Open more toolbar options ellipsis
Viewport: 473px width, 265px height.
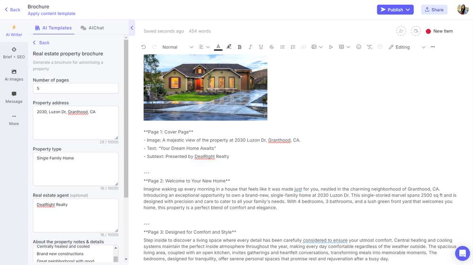[x=433, y=47]
